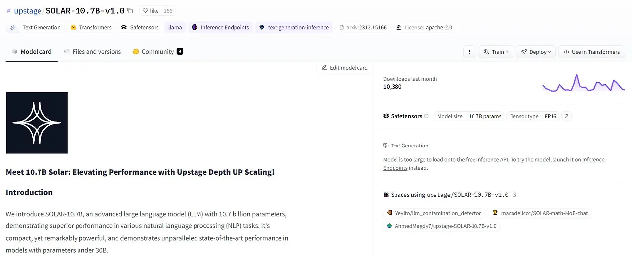Open the Inference Endpoints link
The width and height of the screenshot is (632, 256).
coord(593,160)
